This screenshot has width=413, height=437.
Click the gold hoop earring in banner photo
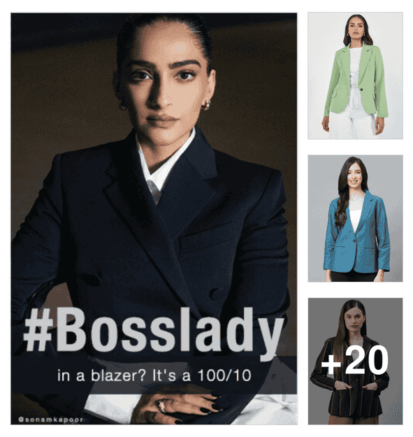(206, 105)
